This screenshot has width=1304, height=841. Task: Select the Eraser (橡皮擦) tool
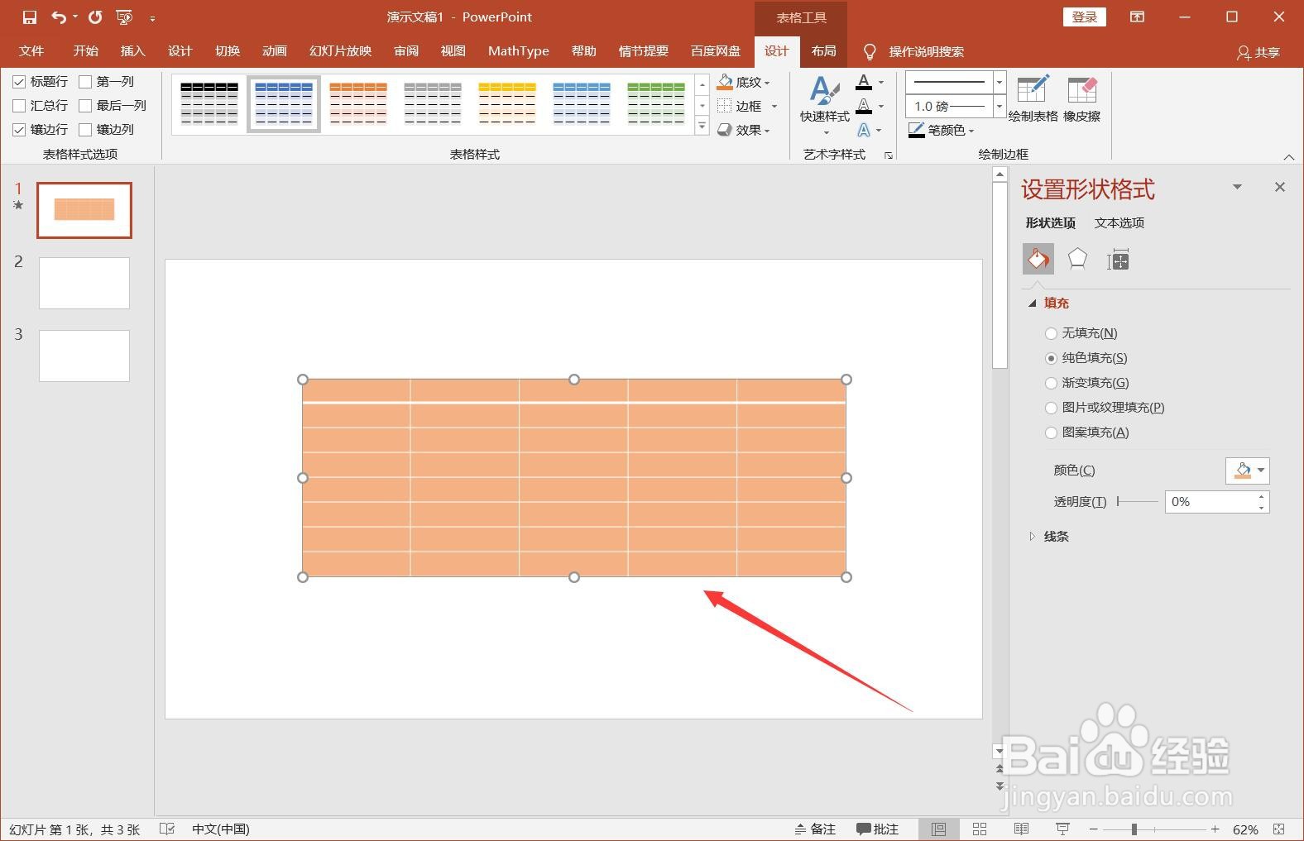pyautogui.click(x=1081, y=99)
